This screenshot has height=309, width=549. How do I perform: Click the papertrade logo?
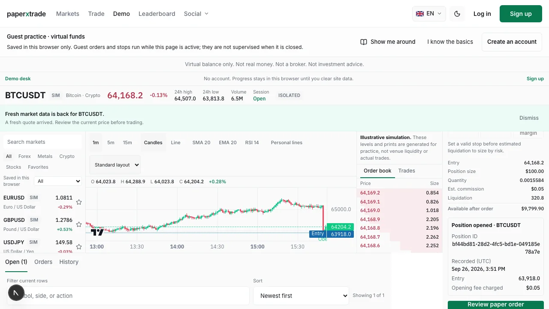(26, 14)
